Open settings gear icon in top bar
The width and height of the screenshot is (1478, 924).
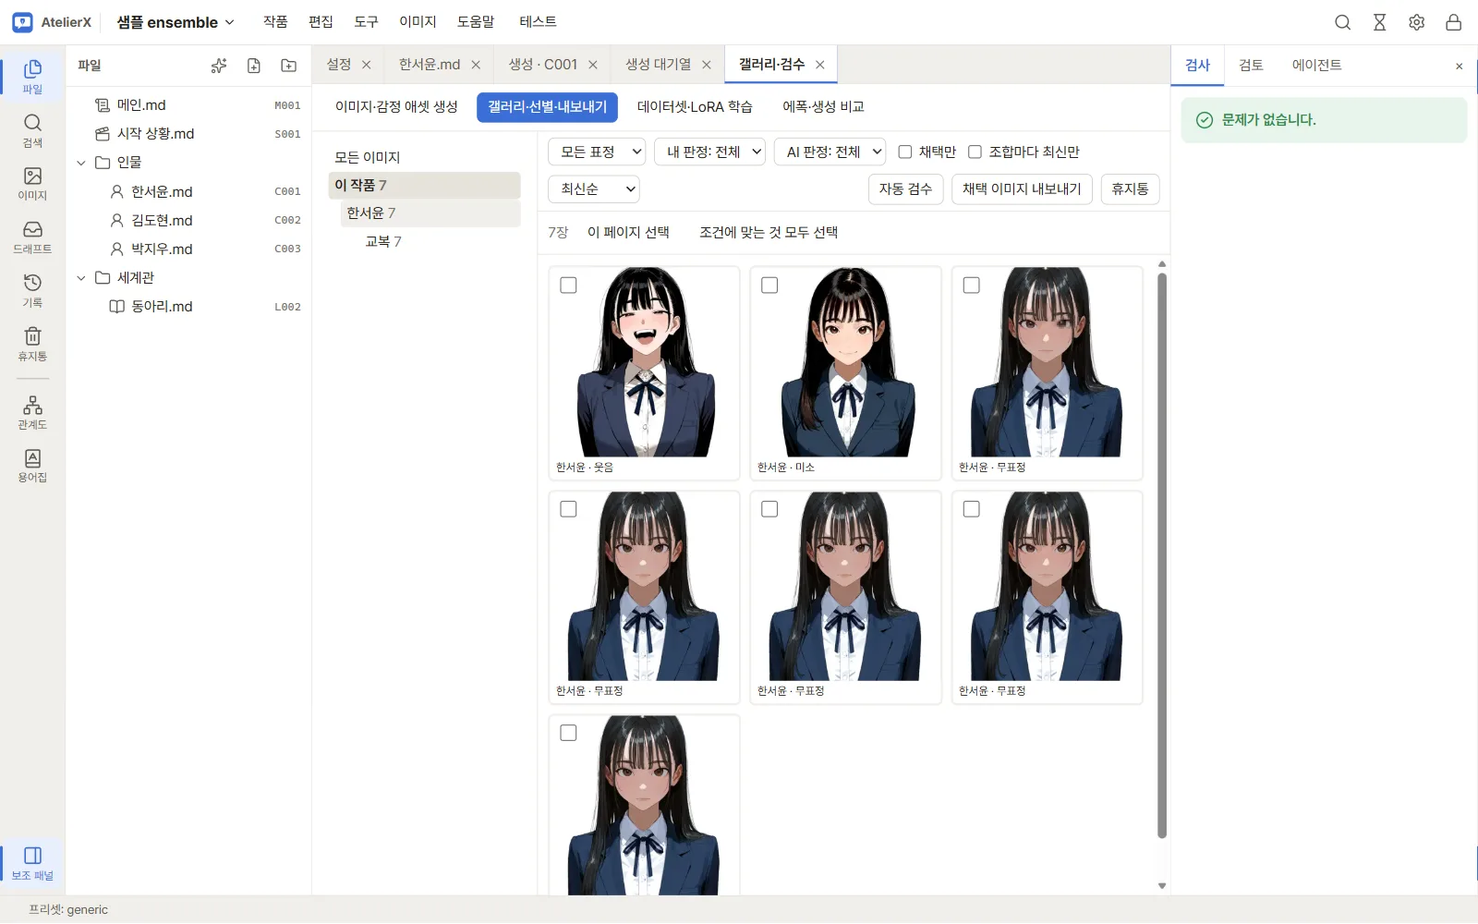tap(1416, 22)
